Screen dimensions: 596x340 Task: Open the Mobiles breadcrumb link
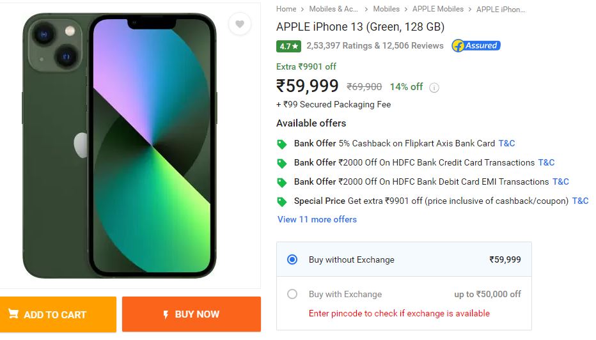(x=386, y=9)
